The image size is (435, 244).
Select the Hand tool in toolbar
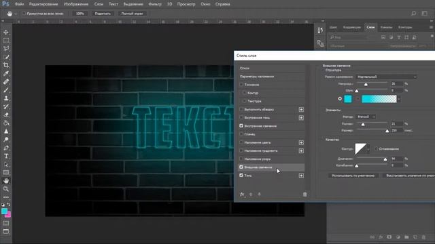pyautogui.click(x=6, y=181)
